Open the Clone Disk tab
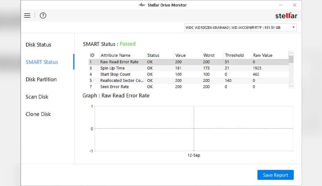The image size is (322, 186). click(38, 114)
